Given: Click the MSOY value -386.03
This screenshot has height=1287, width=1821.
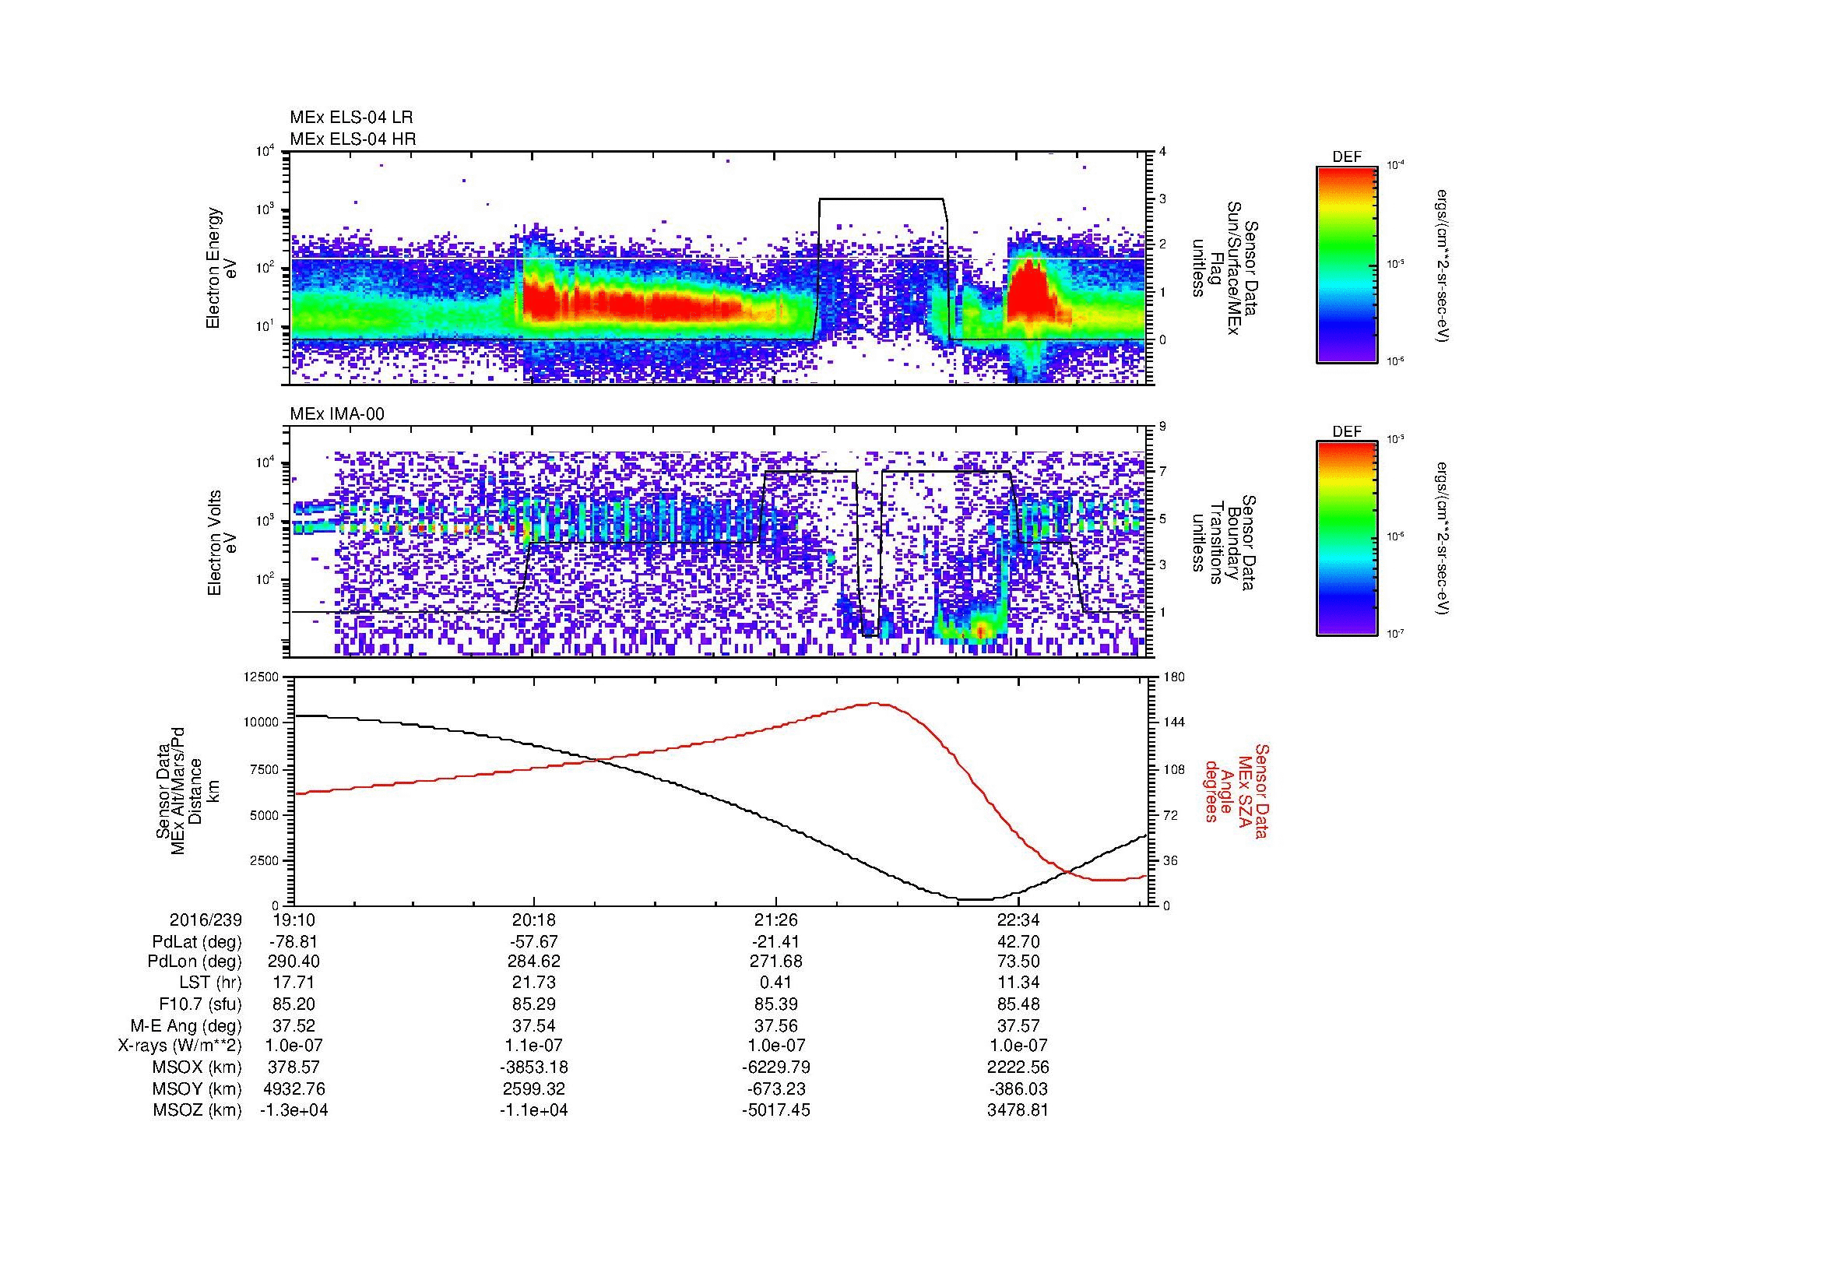Looking at the screenshot, I should click(1018, 1088).
